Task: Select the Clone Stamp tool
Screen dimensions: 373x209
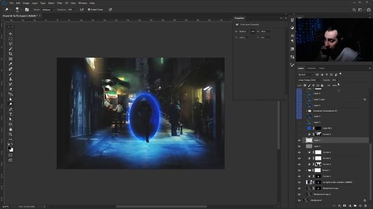Action: pos(10,79)
